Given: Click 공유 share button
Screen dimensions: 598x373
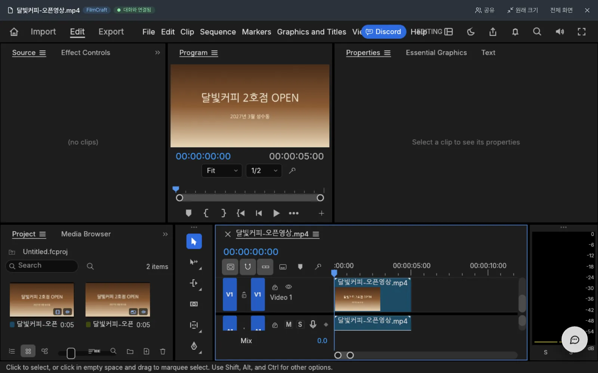Looking at the screenshot, I should pos(485,10).
